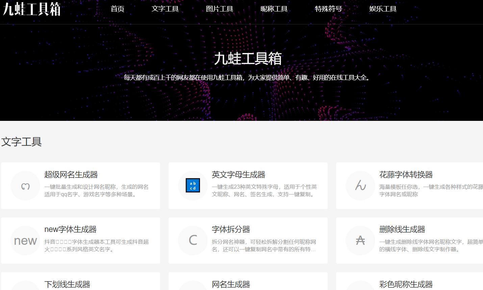Viewport: 483px width, 290px height.
Task: Click the 花藤字体转换器 script icon
Action: [360, 186]
